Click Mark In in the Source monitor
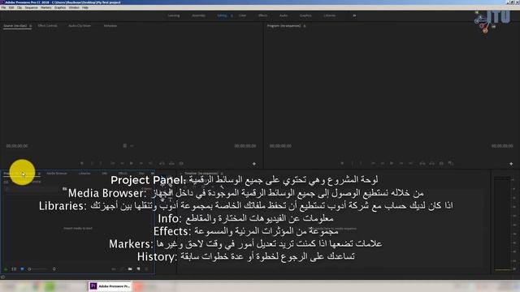This screenshot has width=520, height=292. pyautogui.click(x=92, y=163)
